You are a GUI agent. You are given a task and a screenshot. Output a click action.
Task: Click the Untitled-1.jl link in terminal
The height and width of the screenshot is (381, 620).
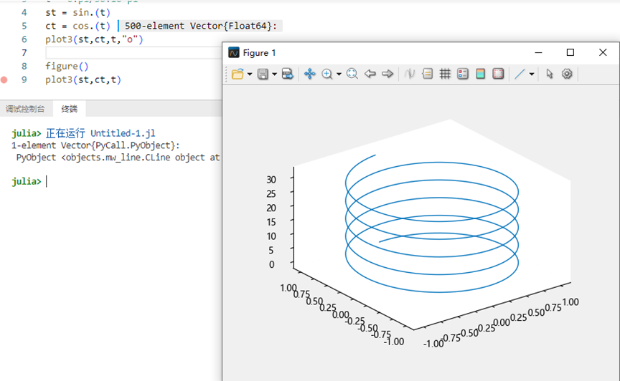tap(123, 133)
